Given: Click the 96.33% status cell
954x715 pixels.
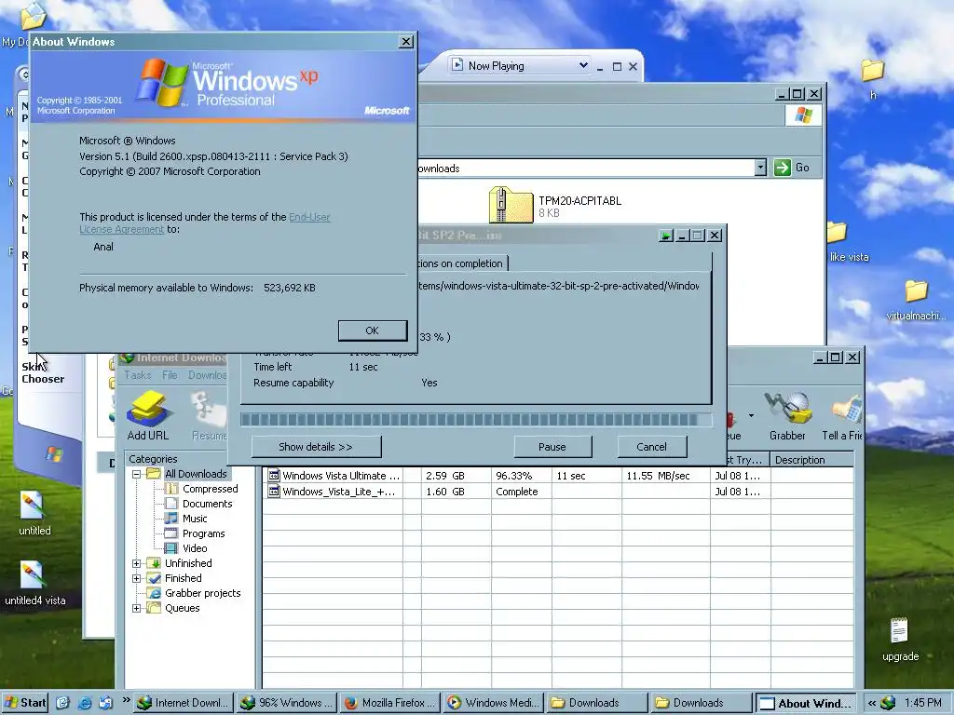Looking at the screenshot, I should coord(514,476).
